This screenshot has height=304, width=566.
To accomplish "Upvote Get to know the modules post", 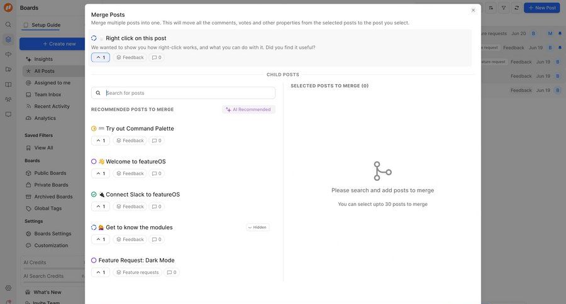I will pyautogui.click(x=101, y=239).
